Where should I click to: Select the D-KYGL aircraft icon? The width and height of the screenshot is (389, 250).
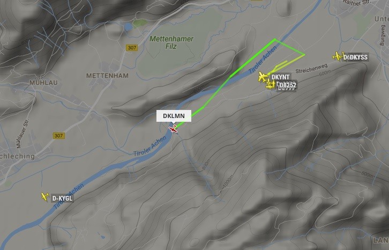45,196
